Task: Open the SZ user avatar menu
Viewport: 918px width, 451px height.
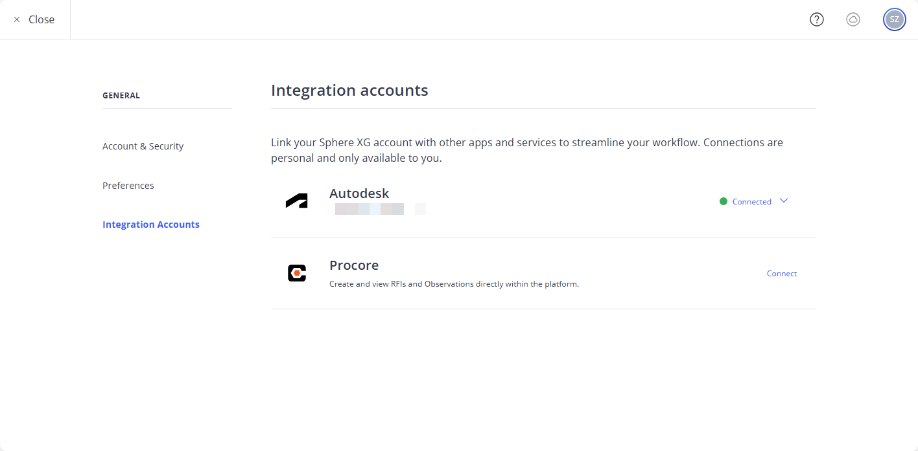Action: 894,19
